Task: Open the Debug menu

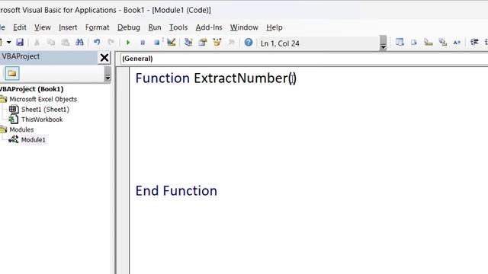Action: [129, 27]
